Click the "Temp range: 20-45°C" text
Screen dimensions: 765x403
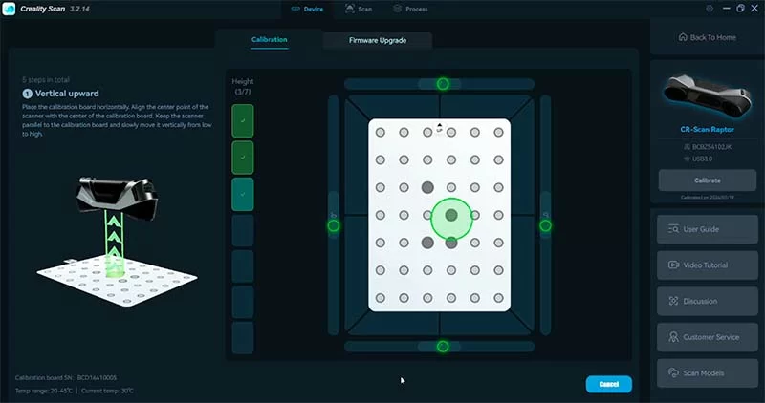(44, 391)
